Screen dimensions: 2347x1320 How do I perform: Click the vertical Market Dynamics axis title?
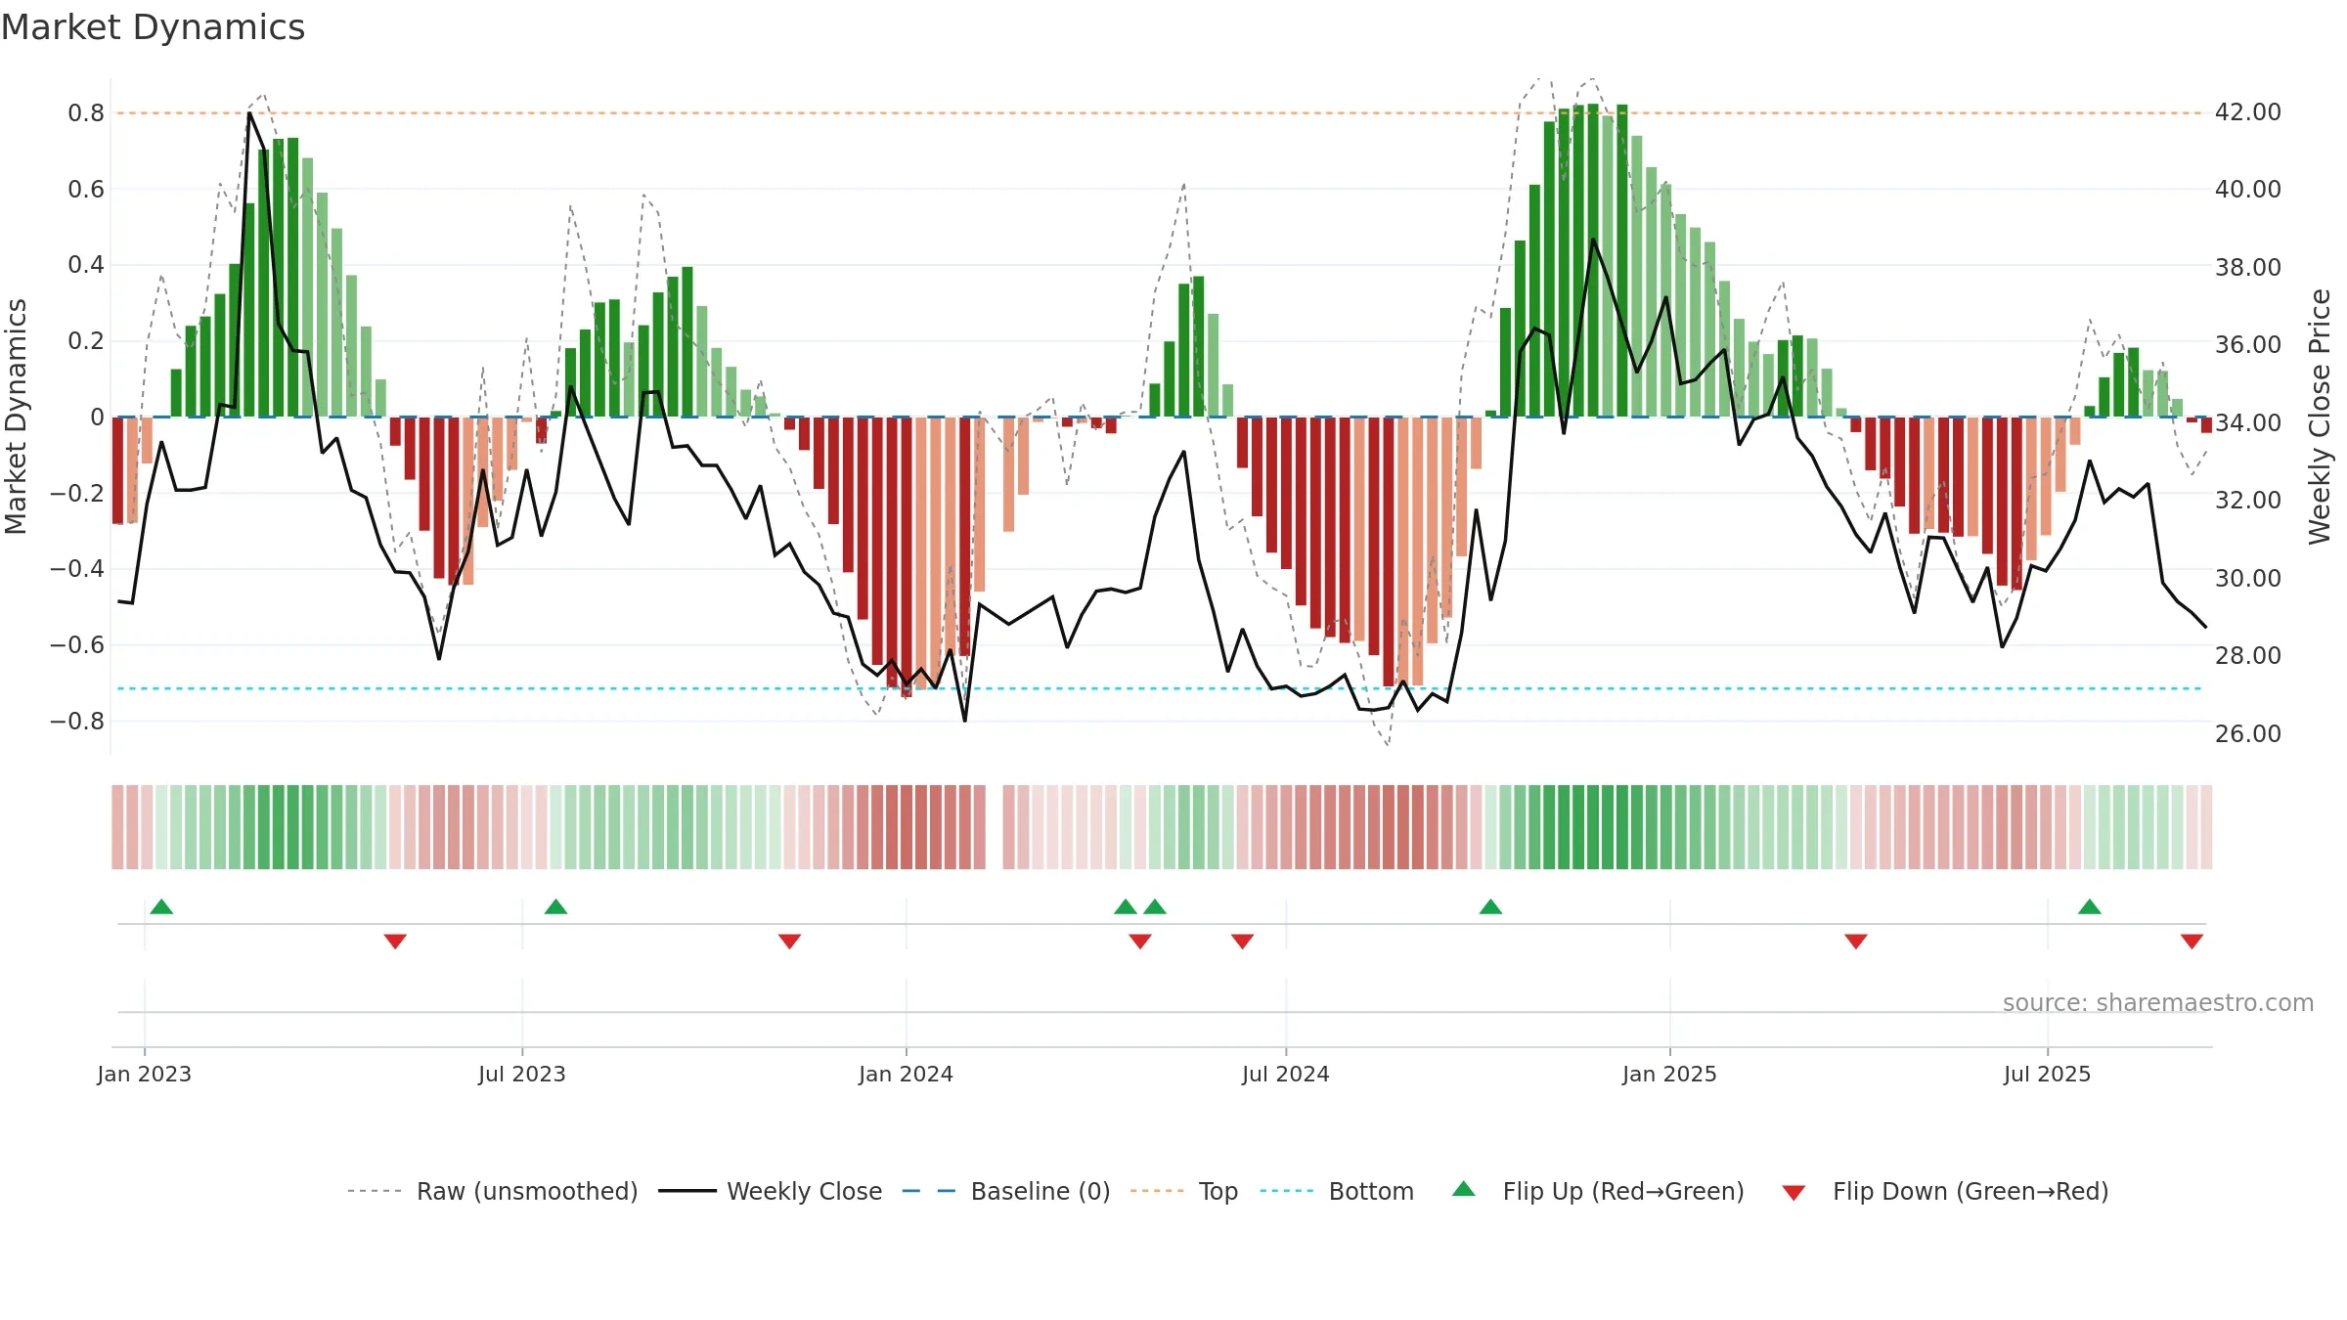16,417
